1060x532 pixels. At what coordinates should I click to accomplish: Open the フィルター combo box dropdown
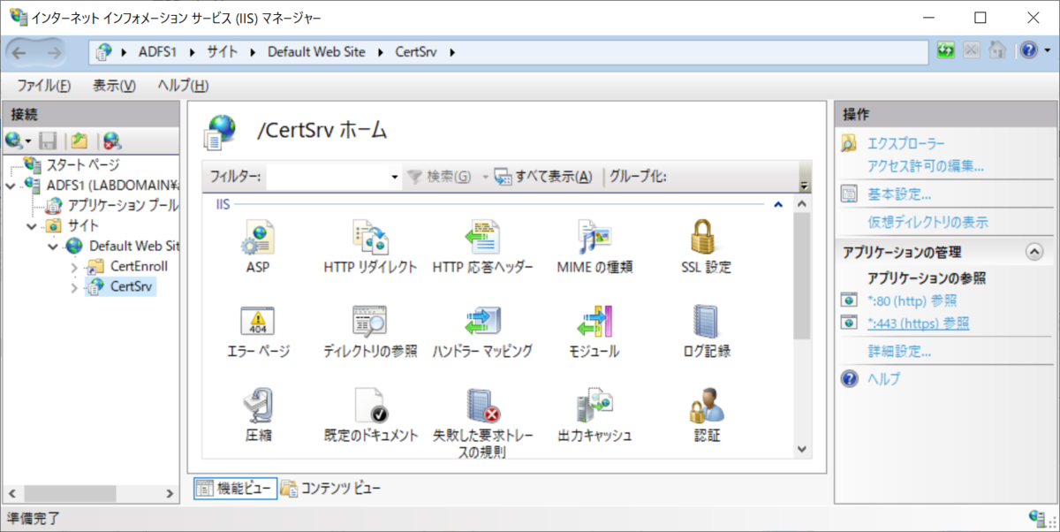pyautogui.click(x=395, y=177)
